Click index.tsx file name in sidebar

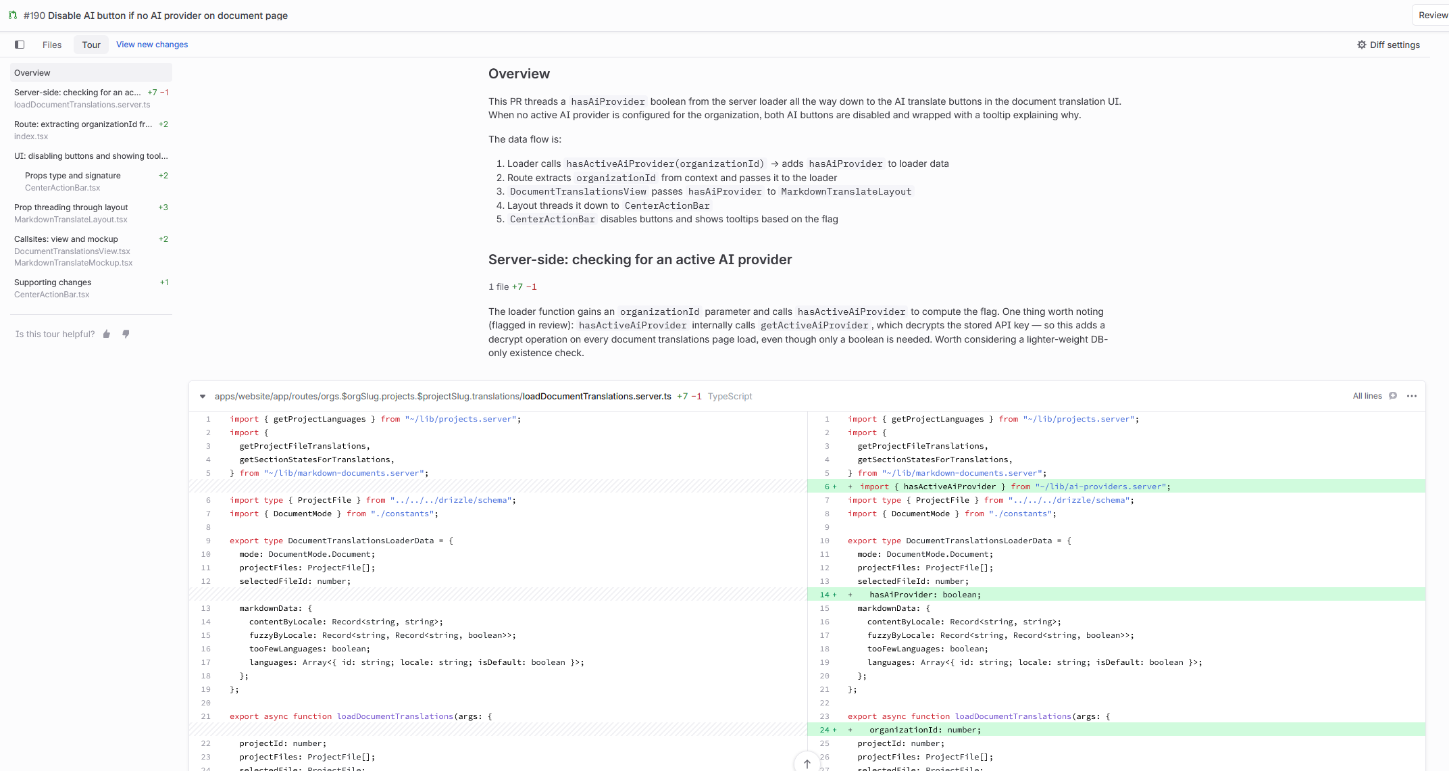click(x=31, y=136)
